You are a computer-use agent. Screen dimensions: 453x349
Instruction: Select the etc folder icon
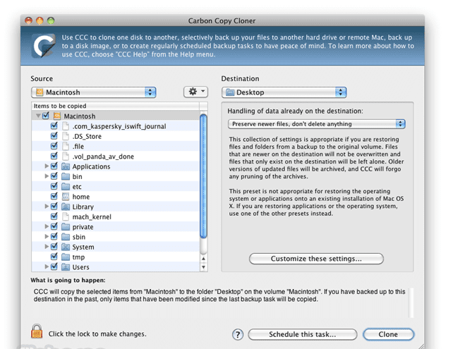pyautogui.click(x=66, y=186)
